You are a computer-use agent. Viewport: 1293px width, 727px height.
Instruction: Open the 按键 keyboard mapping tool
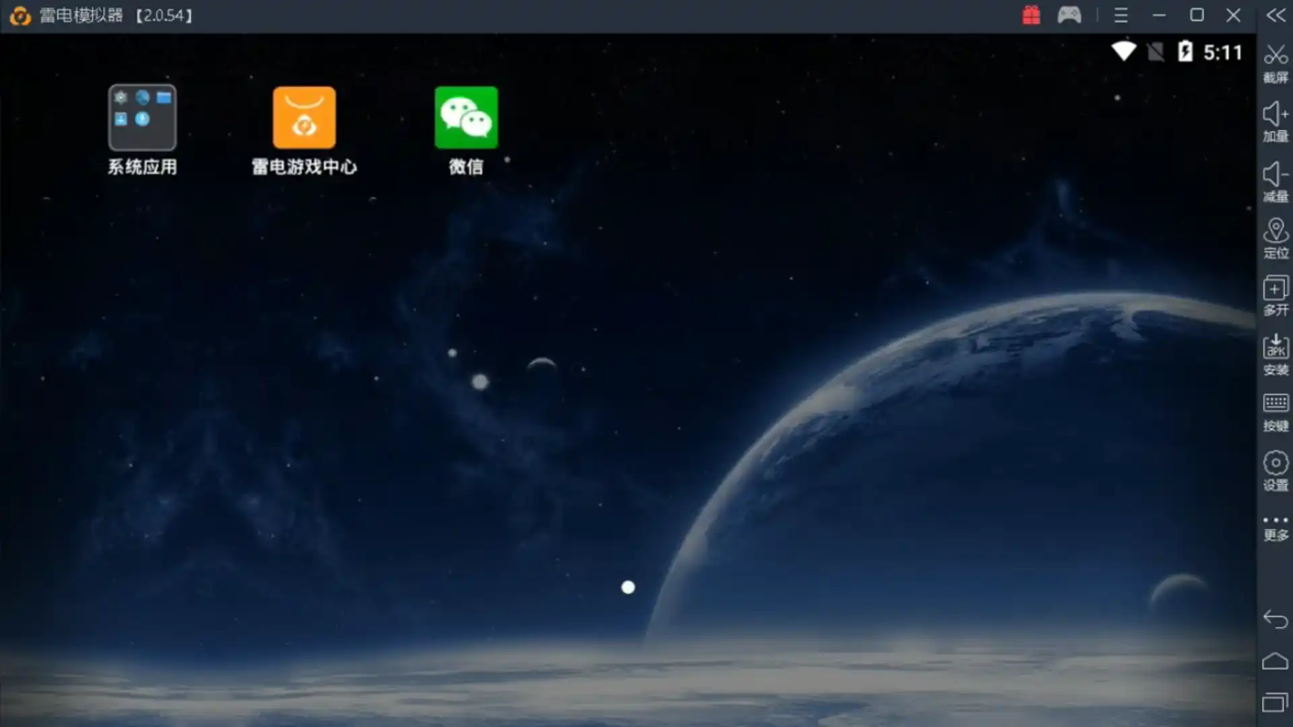[x=1275, y=412]
